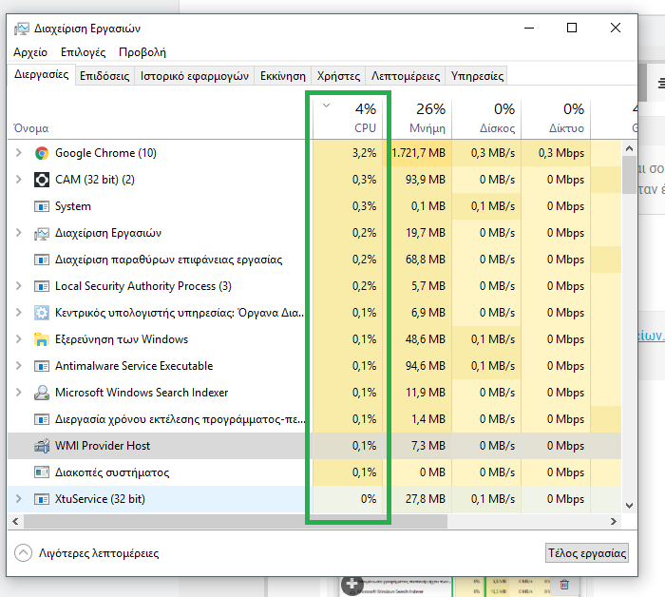The width and height of the screenshot is (665, 597).
Task: Switch to the Χρήστες tab
Action: (338, 76)
